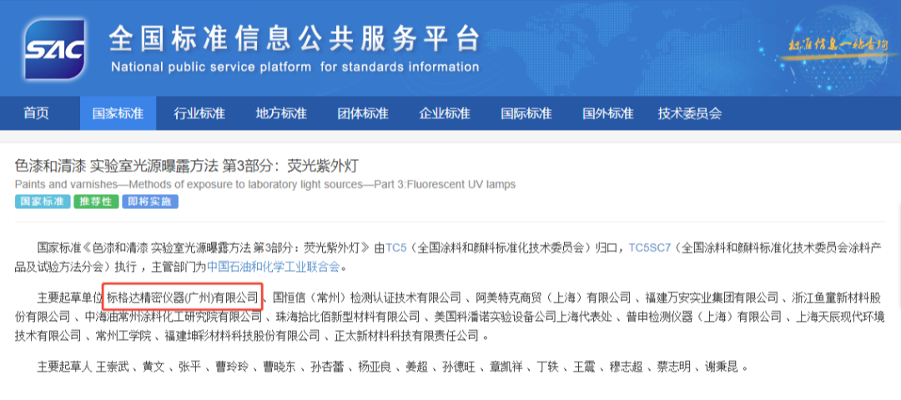
Task: Click drafter name 谢秉昆
Action: [x=722, y=367]
